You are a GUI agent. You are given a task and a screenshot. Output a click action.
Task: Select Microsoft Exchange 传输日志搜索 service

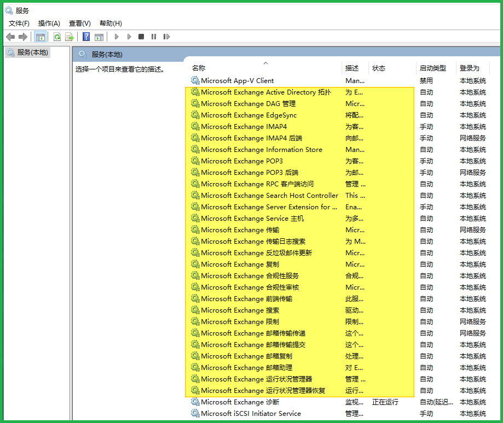coord(253,242)
